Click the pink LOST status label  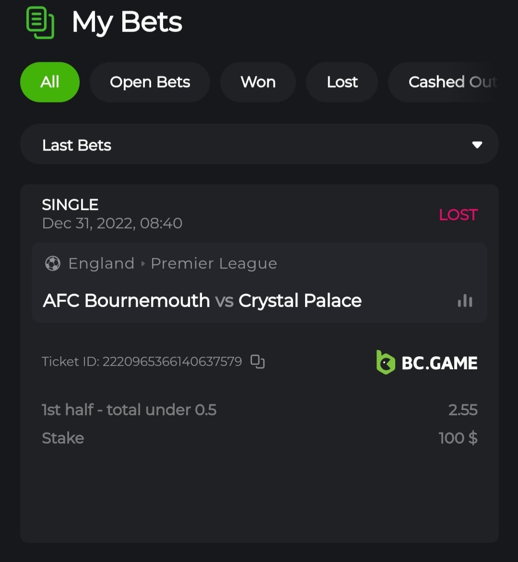(458, 215)
